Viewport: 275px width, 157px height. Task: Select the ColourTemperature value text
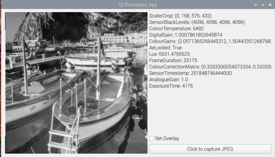(176, 29)
